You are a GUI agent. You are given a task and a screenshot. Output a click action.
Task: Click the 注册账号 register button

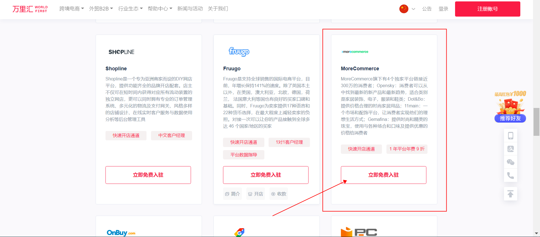[488, 9]
